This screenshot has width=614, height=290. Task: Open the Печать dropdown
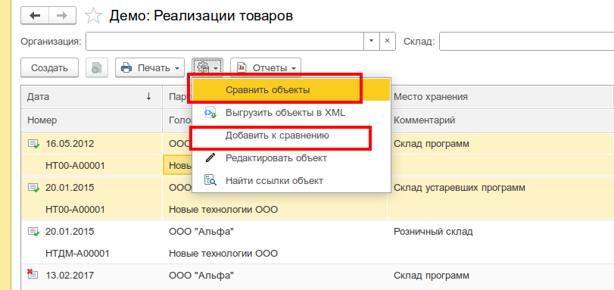click(x=150, y=68)
